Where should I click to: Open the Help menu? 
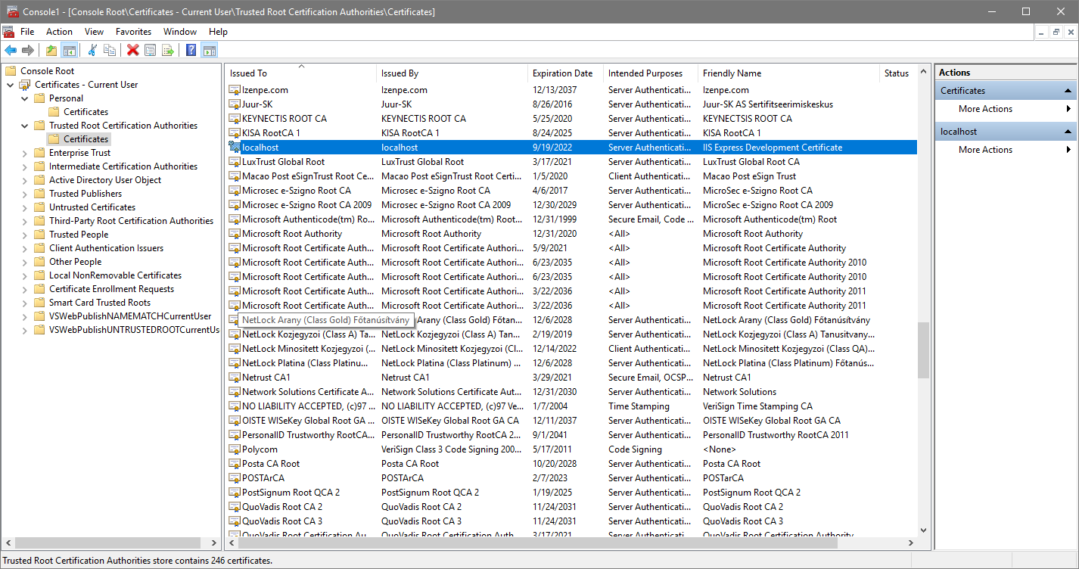tap(218, 32)
